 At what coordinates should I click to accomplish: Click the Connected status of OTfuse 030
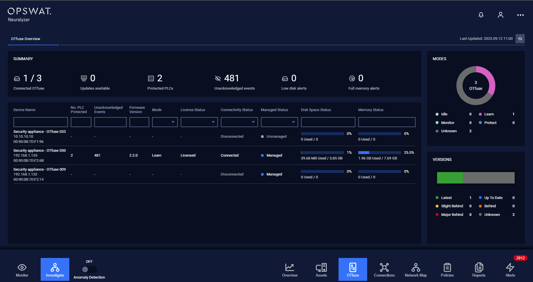[230, 155]
